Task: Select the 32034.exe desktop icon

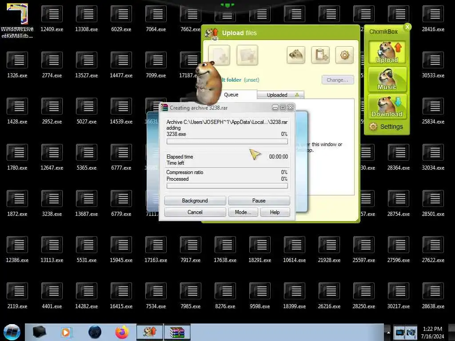Action: [433, 157]
